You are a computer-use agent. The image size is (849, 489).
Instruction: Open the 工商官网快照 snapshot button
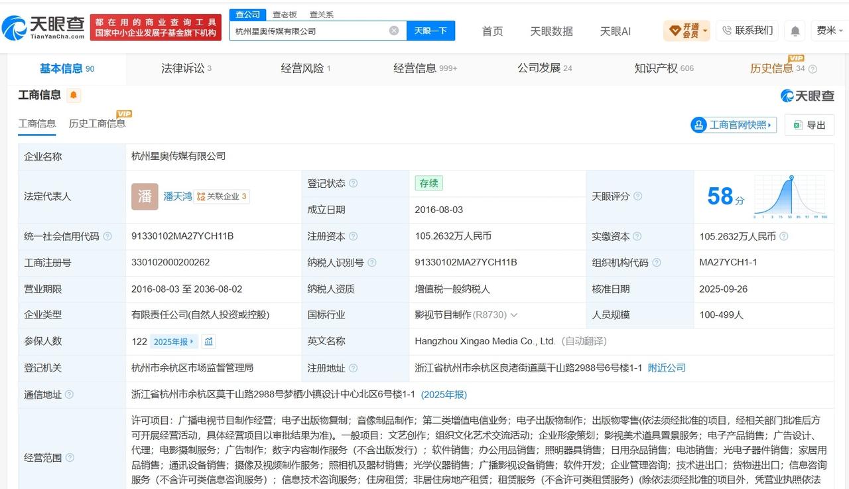click(x=734, y=125)
